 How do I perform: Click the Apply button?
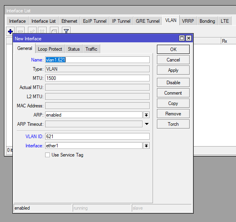click(x=173, y=70)
